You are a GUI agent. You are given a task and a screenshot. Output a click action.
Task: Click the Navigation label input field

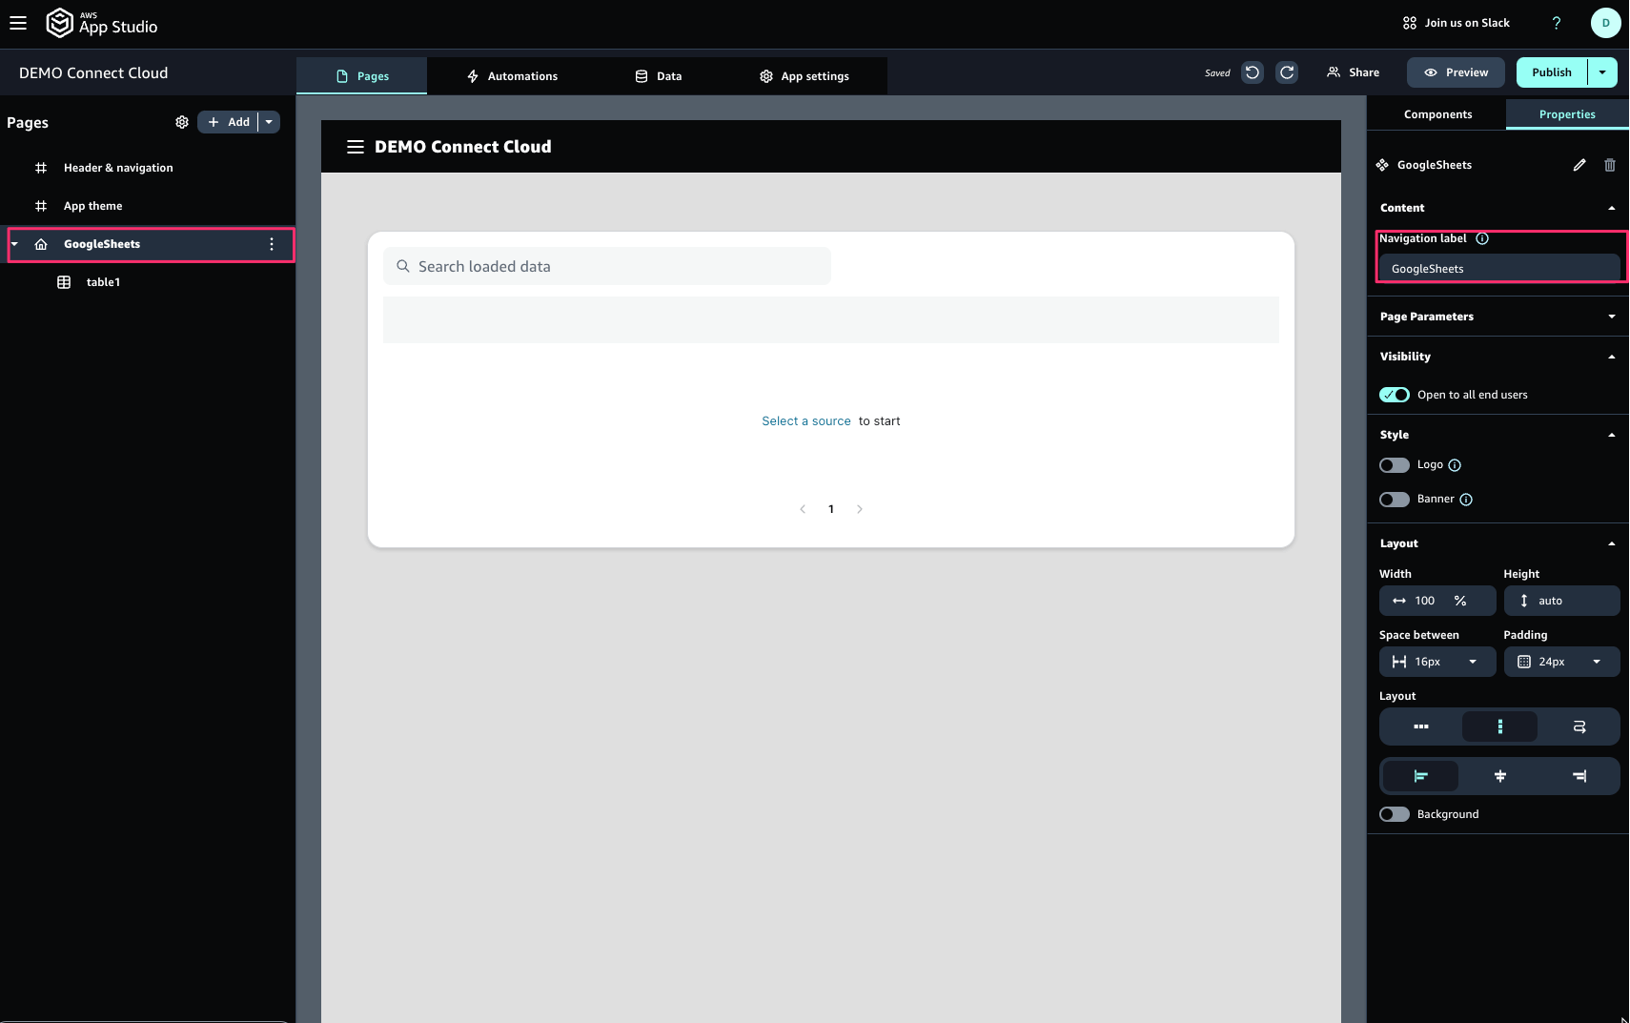(1499, 269)
